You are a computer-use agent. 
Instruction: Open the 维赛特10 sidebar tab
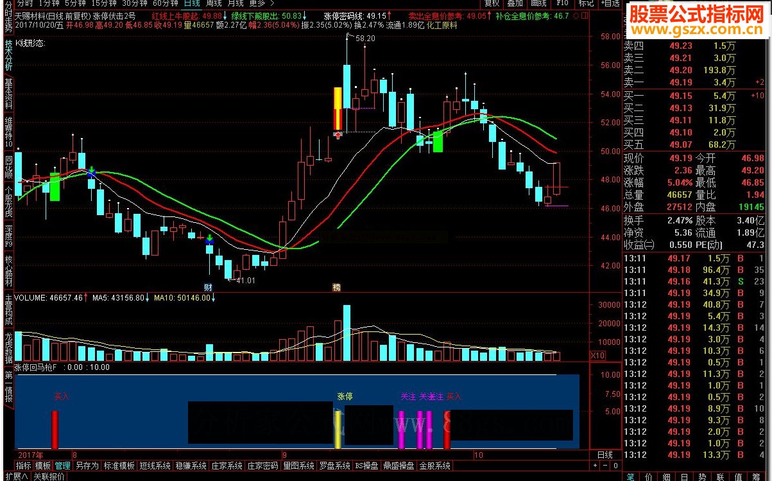click(x=8, y=132)
